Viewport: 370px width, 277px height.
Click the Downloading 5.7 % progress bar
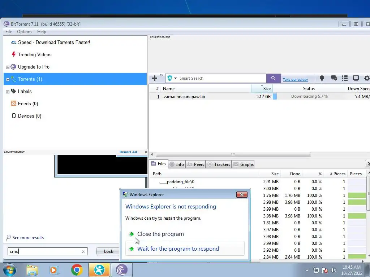(x=309, y=96)
